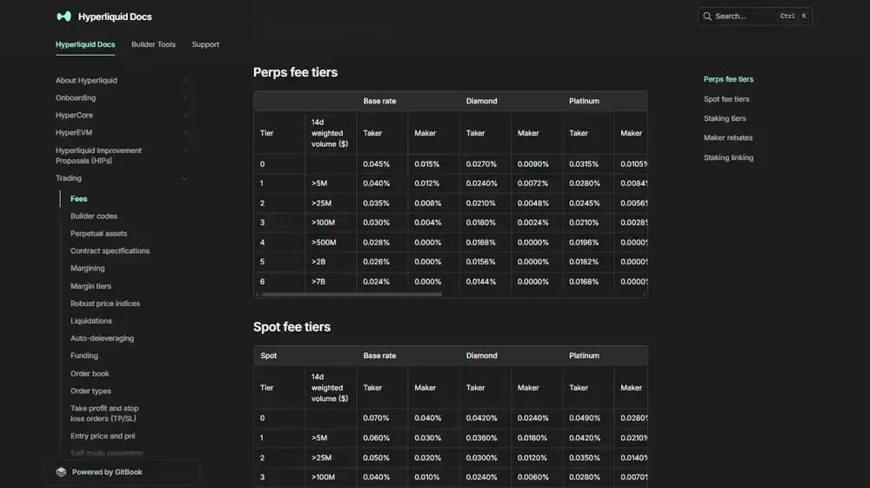This screenshot has width=870, height=488.
Task: Open the Margining page
Action: click(x=87, y=268)
